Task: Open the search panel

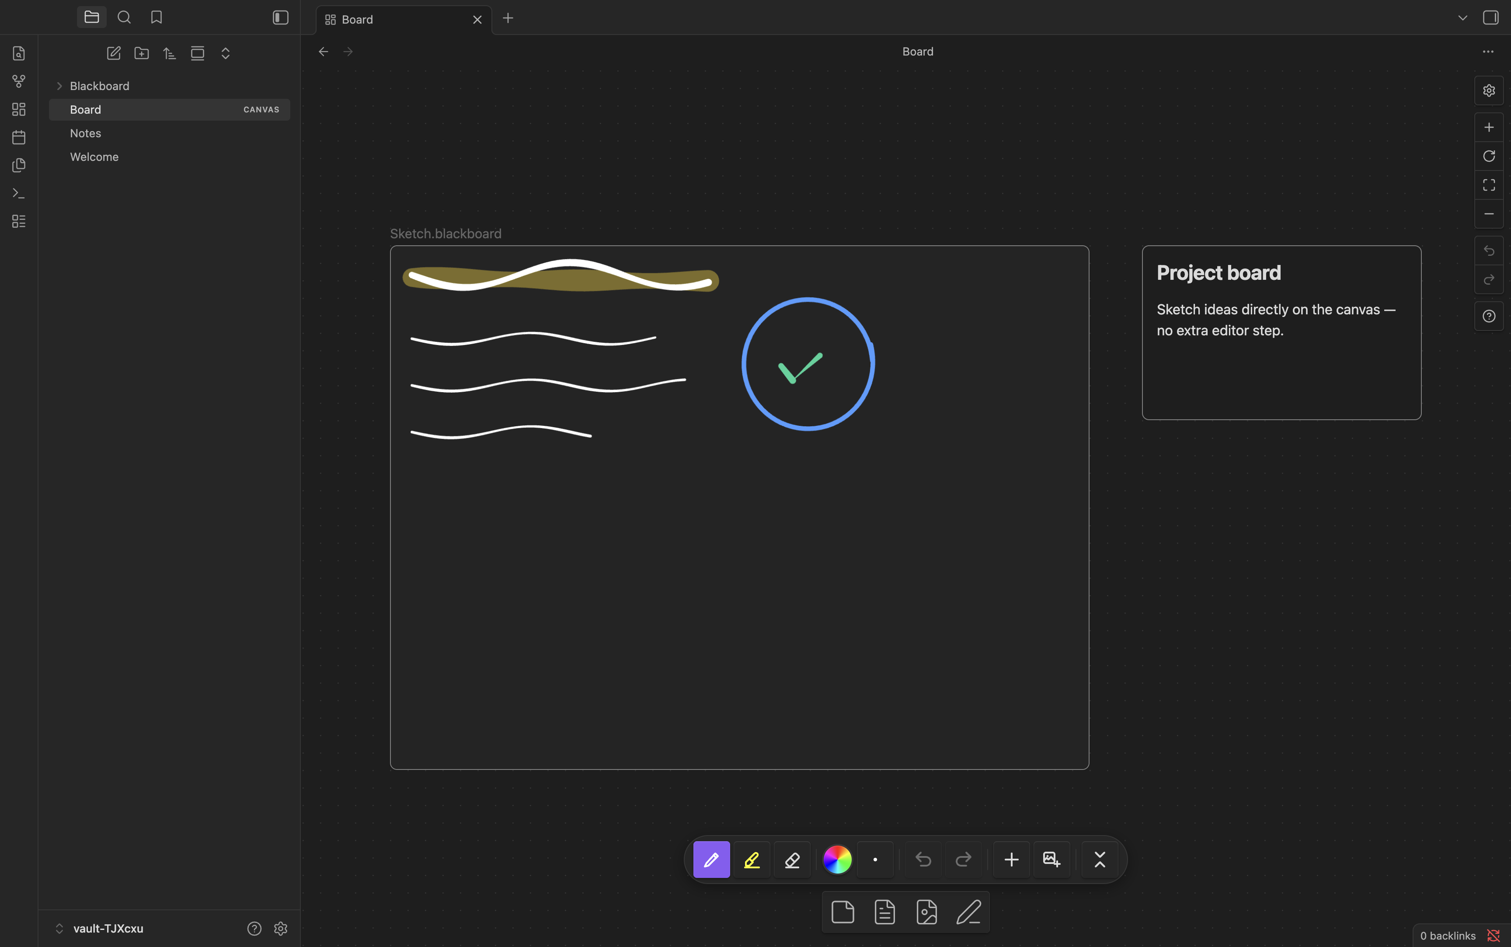Action: pos(124,17)
